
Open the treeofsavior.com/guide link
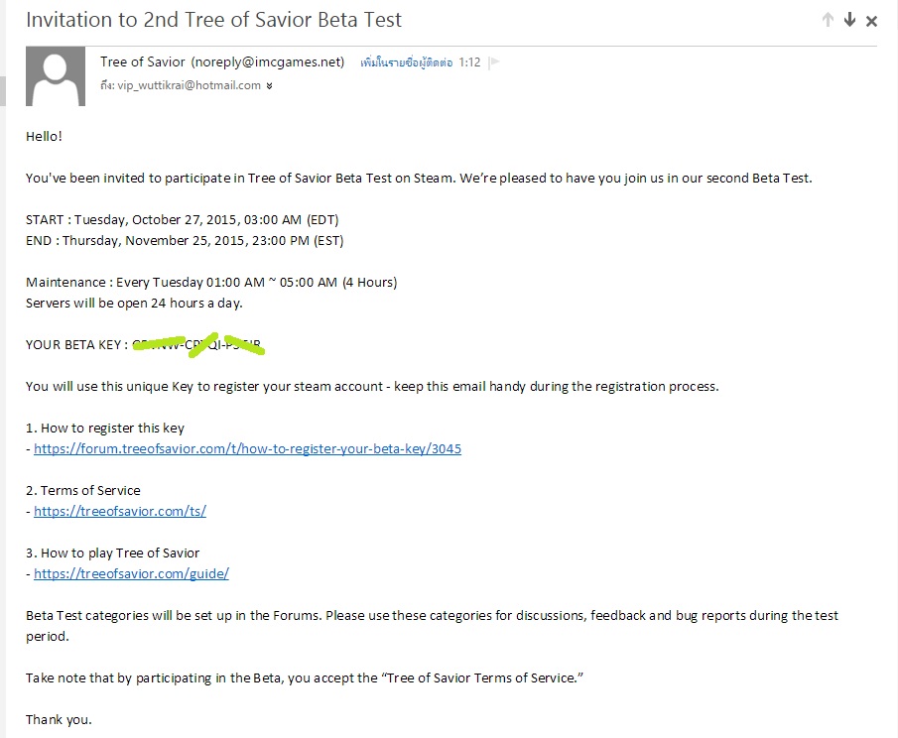131,573
